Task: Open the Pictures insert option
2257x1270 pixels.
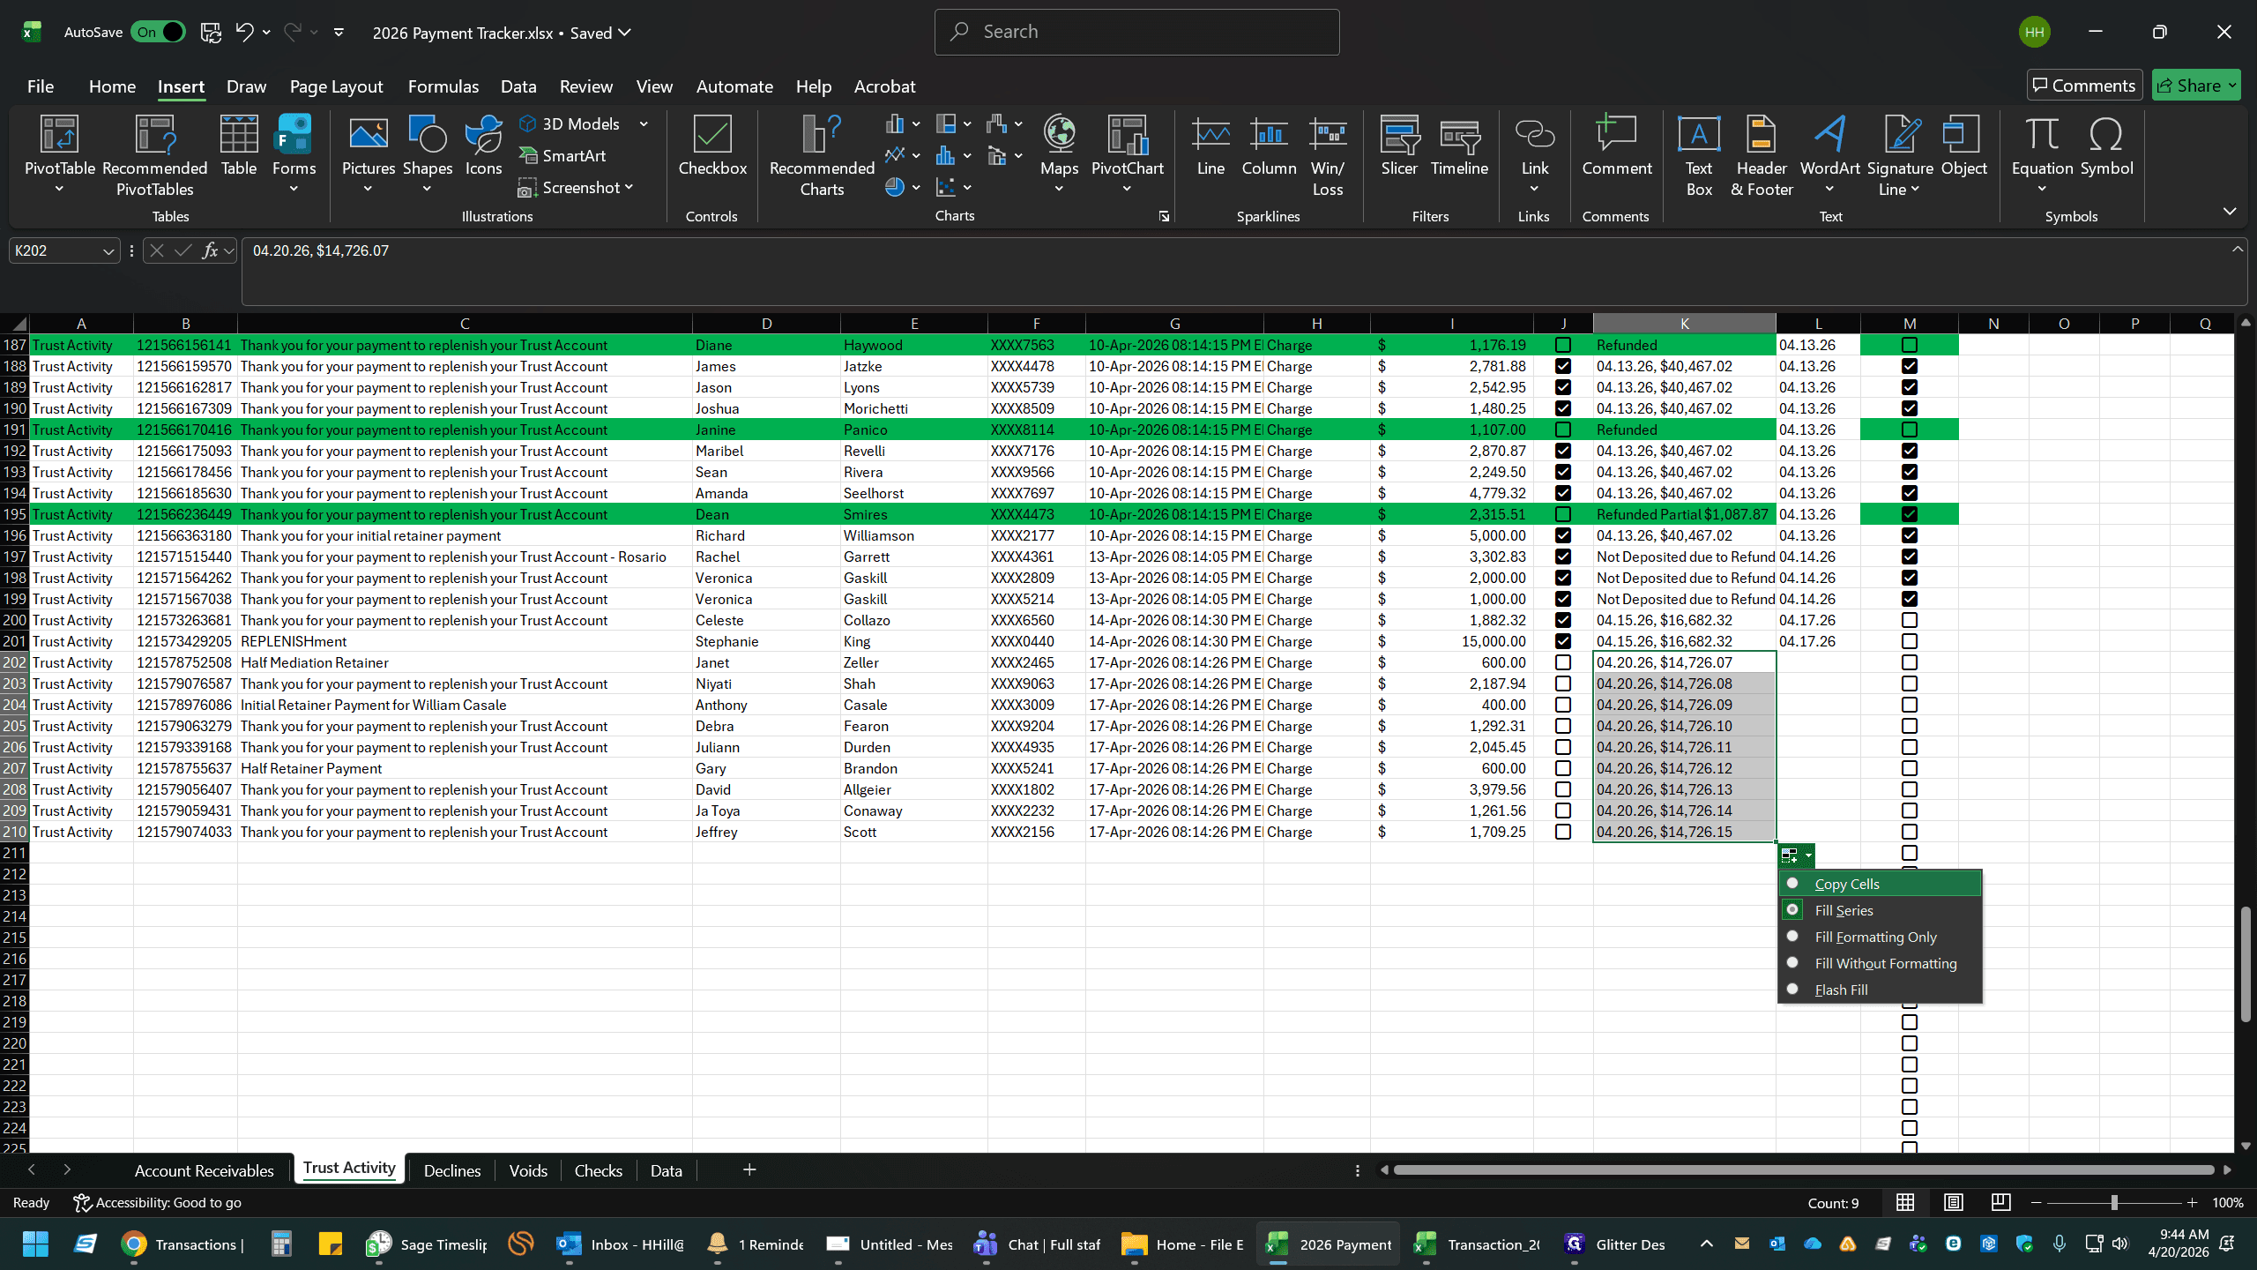Action: pyautogui.click(x=368, y=154)
